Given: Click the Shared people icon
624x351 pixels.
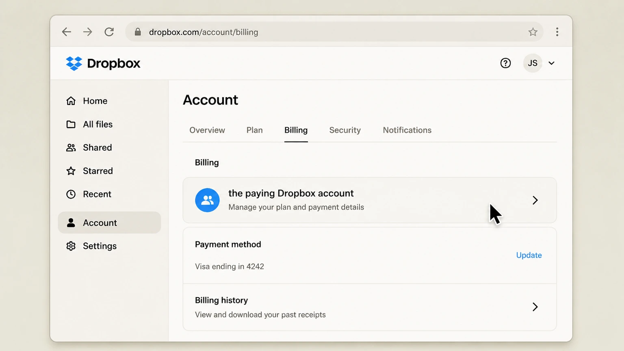Looking at the screenshot, I should [x=71, y=147].
